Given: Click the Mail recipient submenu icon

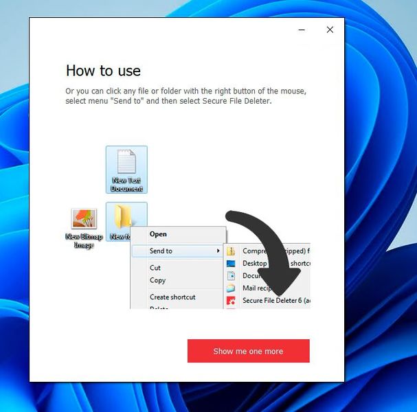Looking at the screenshot, I should (231, 288).
